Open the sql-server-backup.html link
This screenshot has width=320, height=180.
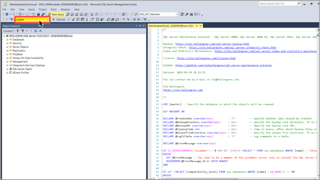coord(212,44)
